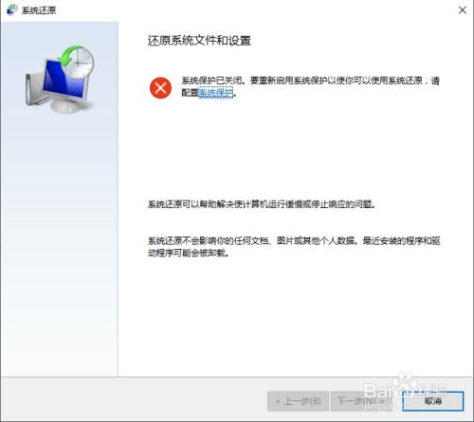Click the 还原系统文件和设置 heading
Screen dimensions: 474x422
[199, 41]
